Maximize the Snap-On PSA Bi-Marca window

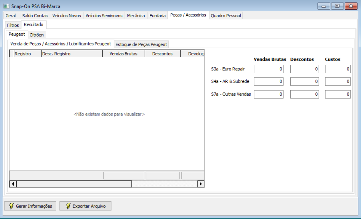coord(337,6)
